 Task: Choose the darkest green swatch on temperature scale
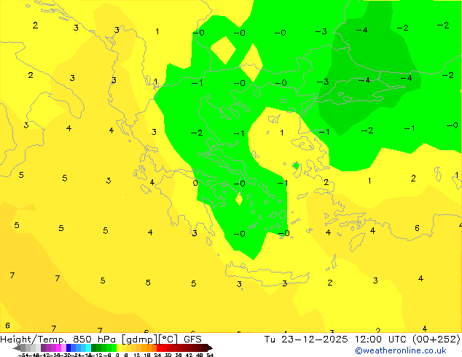coord(94,348)
